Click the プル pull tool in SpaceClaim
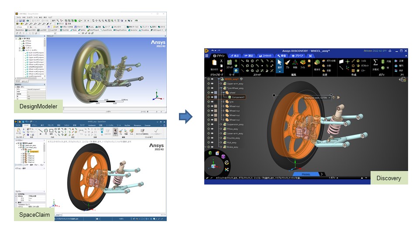Image resolution: width=419 pixels, height=235 pixels. 121,131
